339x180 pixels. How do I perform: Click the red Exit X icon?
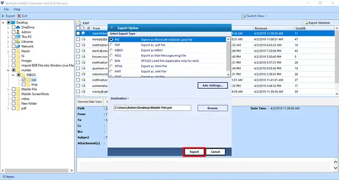tap(19, 16)
